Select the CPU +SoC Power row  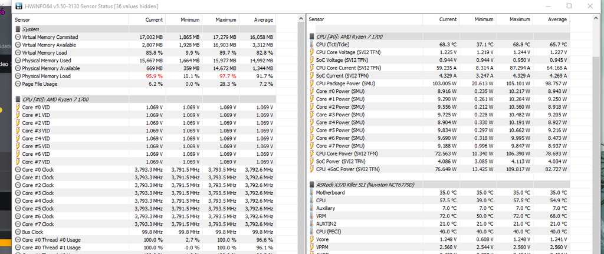pyautogui.click(x=438, y=169)
